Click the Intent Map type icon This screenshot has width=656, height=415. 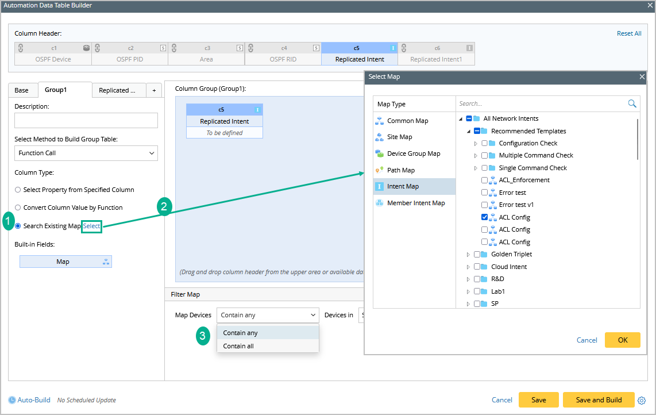tap(380, 186)
